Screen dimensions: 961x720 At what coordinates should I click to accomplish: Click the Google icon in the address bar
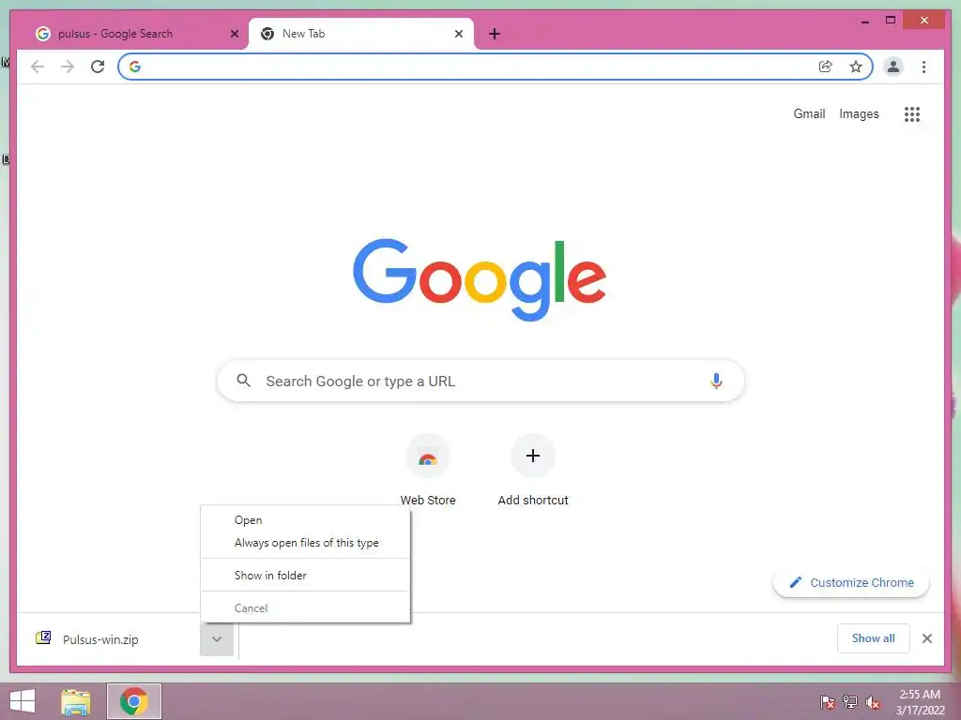(x=135, y=67)
